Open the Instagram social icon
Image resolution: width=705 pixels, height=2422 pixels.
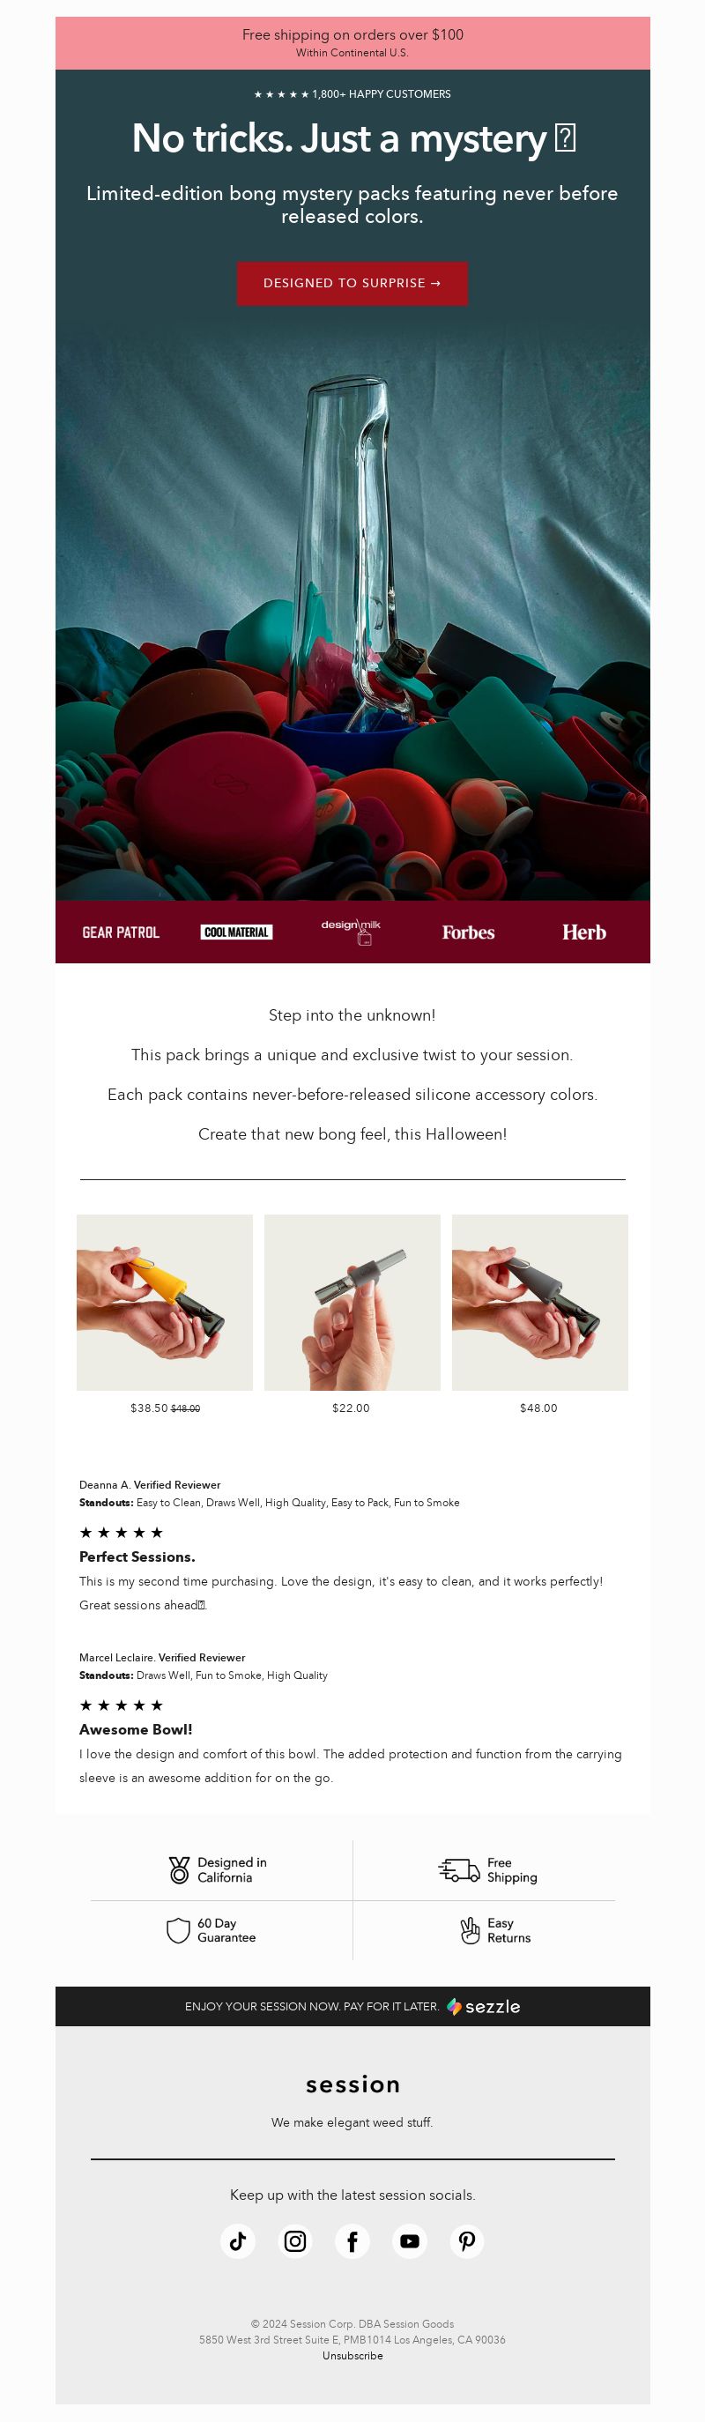[x=295, y=2240]
